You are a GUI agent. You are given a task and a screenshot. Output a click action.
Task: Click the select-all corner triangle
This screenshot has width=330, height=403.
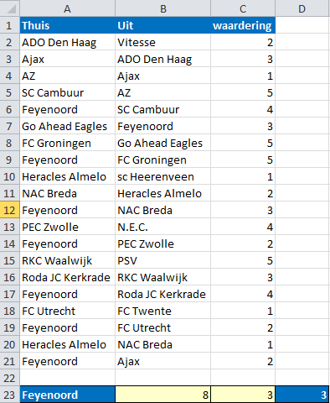10,8
